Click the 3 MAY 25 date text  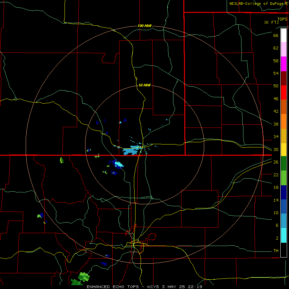tap(174, 287)
